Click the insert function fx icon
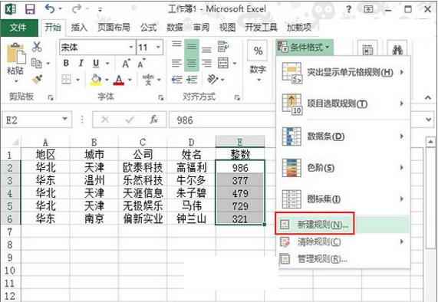The width and height of the screenshot is (438, 302). 154,120
